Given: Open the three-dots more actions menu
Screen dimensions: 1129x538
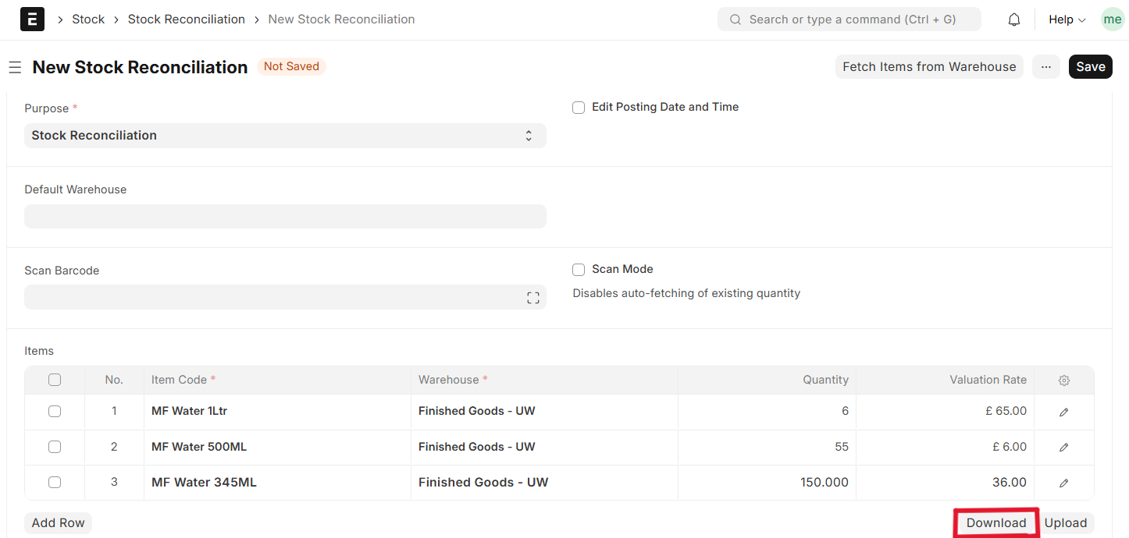Looking at the screenshot, I should (x=1045, y=67).
